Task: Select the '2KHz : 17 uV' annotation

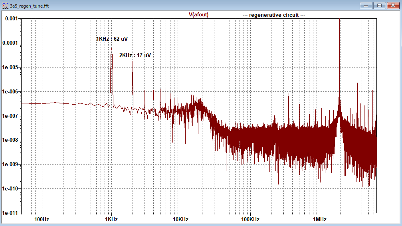Action: click(135, 55)
